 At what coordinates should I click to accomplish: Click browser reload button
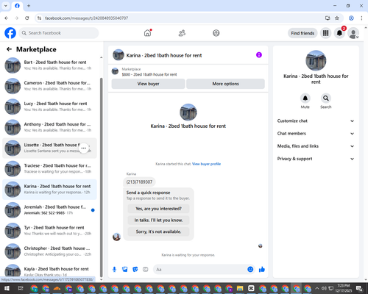pos(27,18)
